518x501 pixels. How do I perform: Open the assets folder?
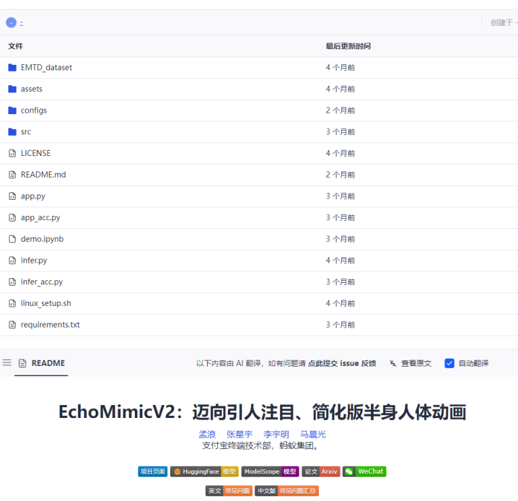click(x=32, y=89)
